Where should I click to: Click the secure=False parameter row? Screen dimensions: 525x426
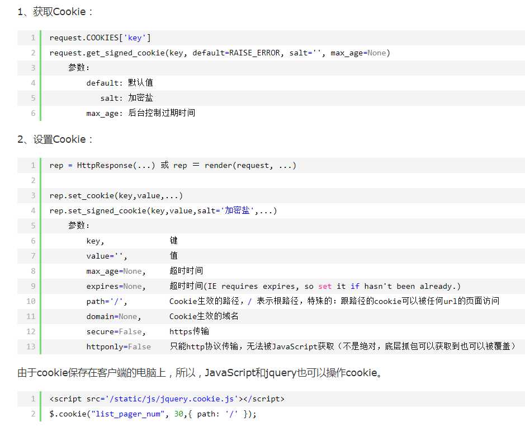[148, 331]
